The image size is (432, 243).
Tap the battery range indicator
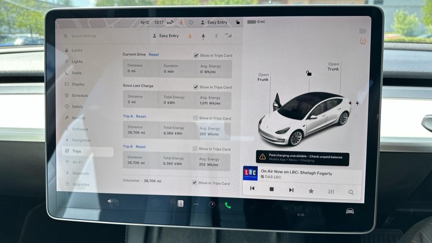point(256,22)
